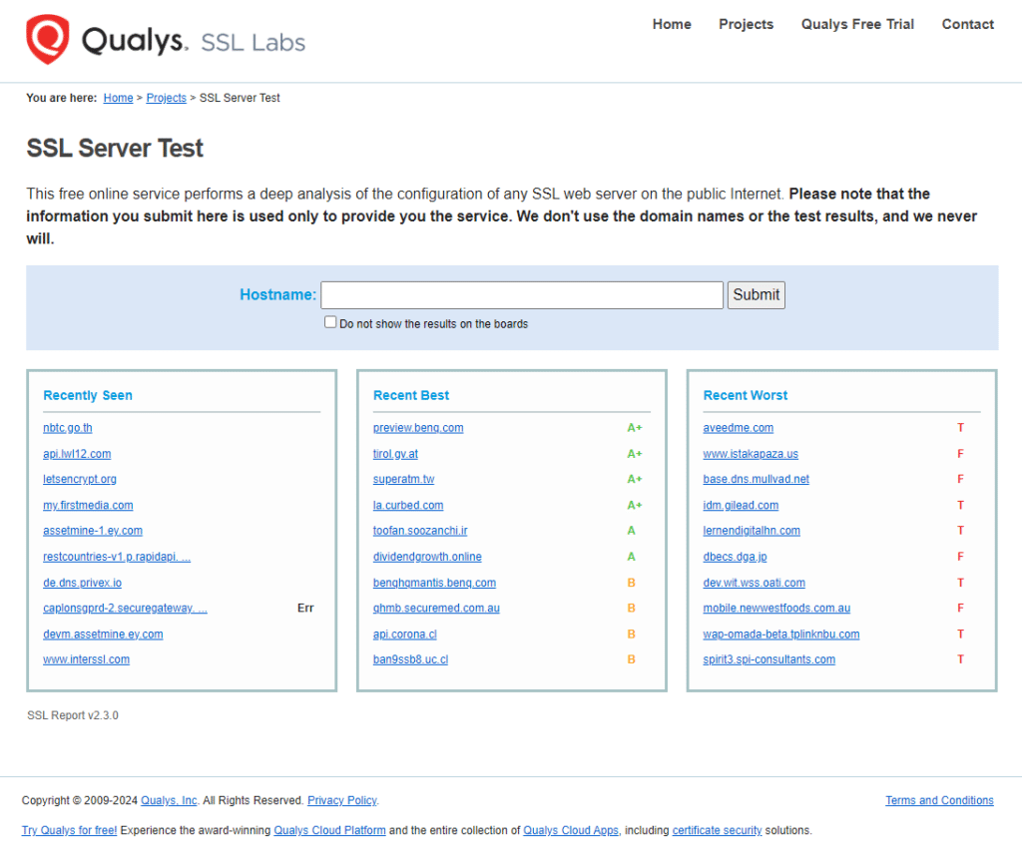Click Projects in the breadcrumb trail
The image size is (1022, 852).
(166, 97)
